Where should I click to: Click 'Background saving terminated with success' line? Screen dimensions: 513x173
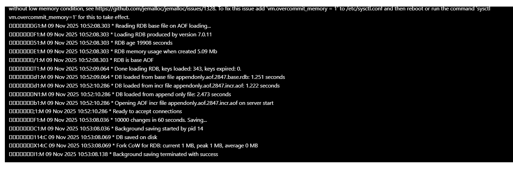coord(165,154)
